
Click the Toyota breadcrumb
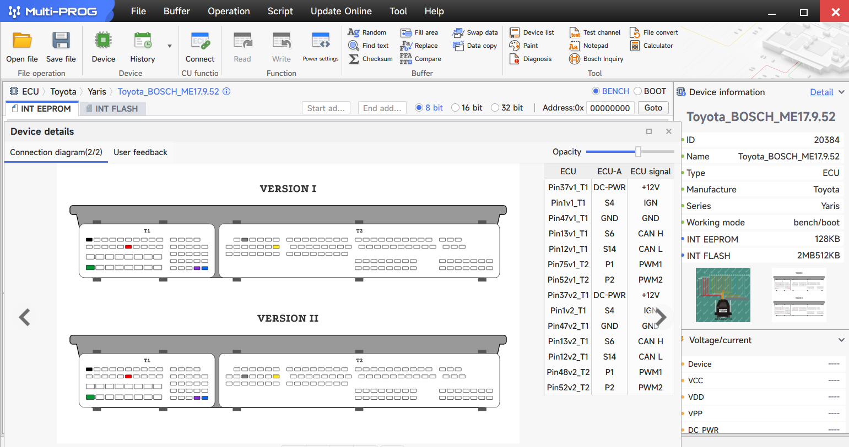pos(63,91)
